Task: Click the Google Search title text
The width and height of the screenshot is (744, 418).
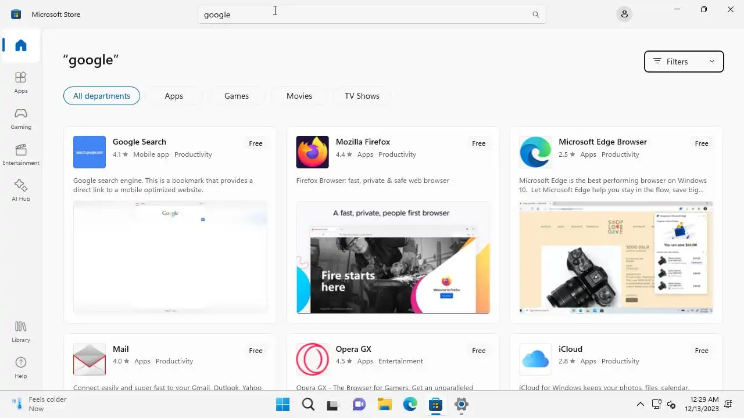Action: [139, 142]
